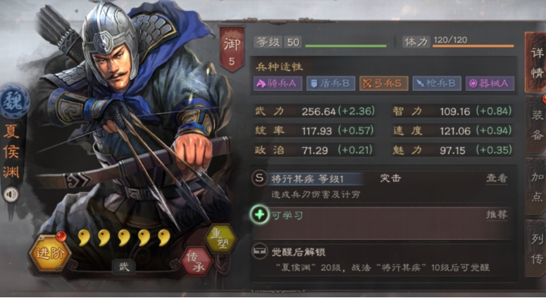Open the red 传承 hexagon icon

click(197, 261)
